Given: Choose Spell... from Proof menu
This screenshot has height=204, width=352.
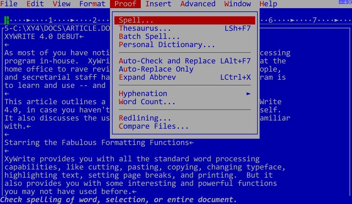Looking at the screenshot, I should 185,20.
